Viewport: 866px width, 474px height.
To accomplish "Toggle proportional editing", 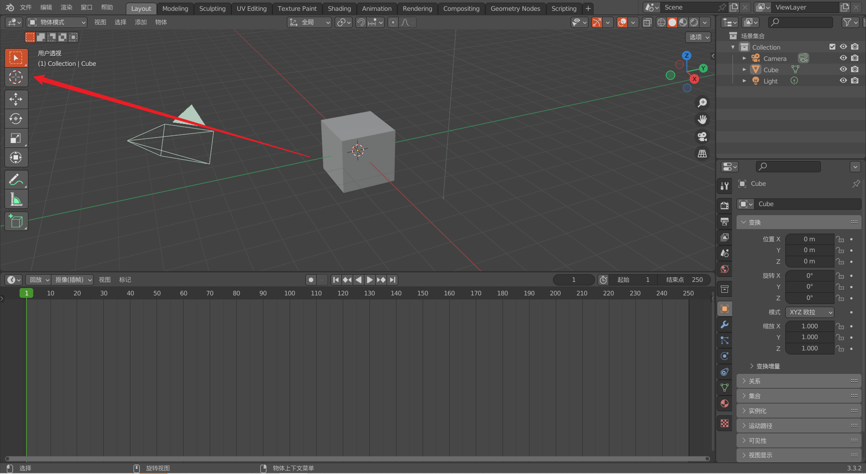I will (x=393, y=22).
